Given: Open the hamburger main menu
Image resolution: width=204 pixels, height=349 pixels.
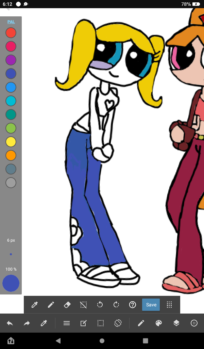Looking at the screenshot, I should pos(67,323).
